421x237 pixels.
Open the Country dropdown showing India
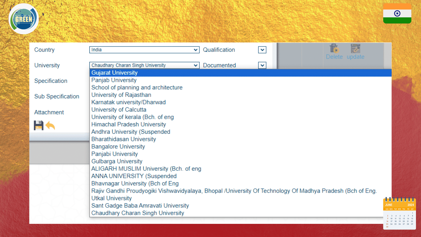pos(144,50)
